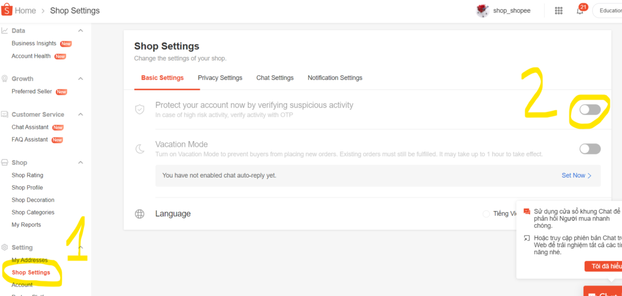Click the shop_shopee username text
The image size is (622, 296).
pyautogui.click(x=512, y=10)
